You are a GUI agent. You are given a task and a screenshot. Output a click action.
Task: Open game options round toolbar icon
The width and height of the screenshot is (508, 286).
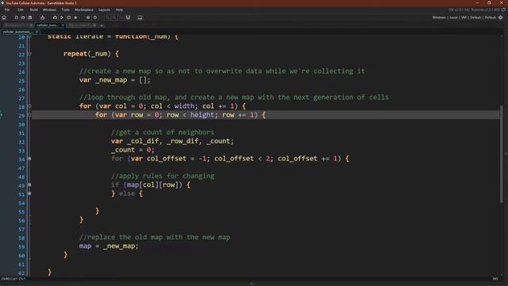pyautogui.click(x=88, y=17)
